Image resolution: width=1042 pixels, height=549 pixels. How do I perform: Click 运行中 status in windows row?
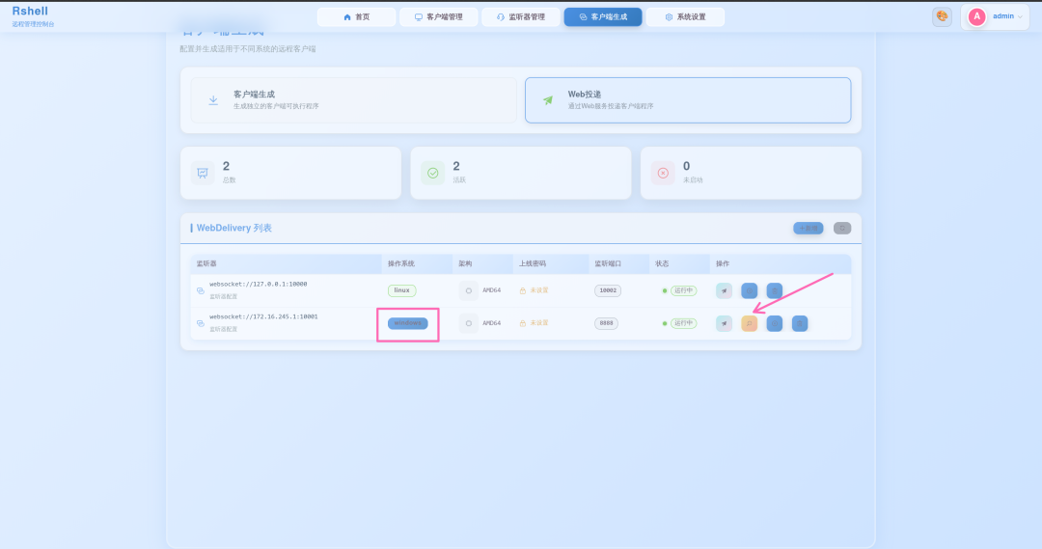(683, 323)
